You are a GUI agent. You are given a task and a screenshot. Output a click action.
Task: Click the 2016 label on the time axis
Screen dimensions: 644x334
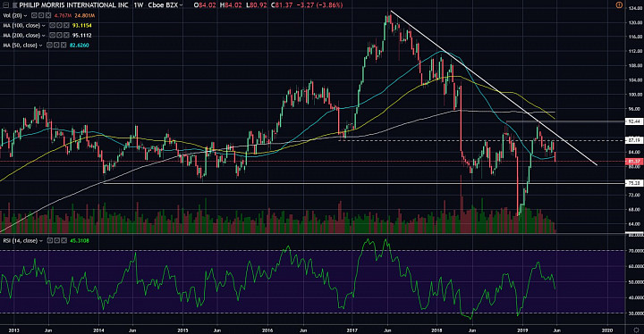coord(267,330)
